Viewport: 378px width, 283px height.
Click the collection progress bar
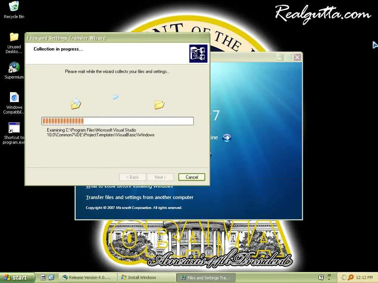(x=118, y=121)
